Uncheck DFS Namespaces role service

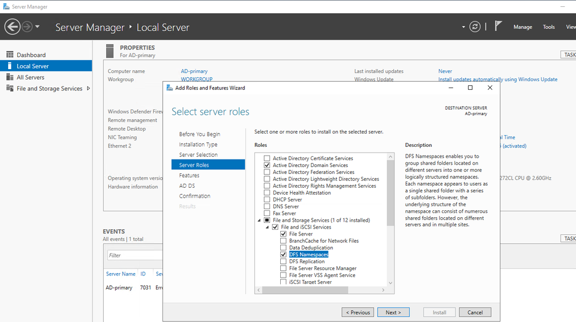pos(283,255)
